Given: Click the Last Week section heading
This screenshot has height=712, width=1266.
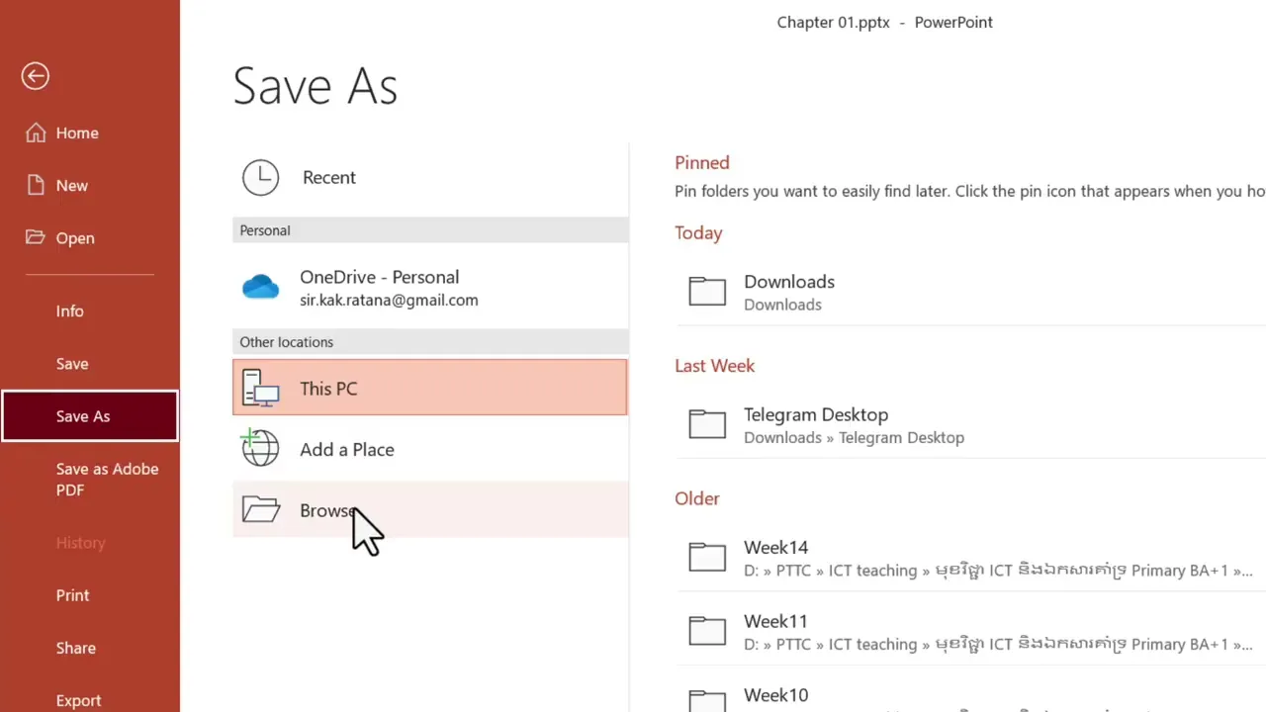Looking at the screenshot, I should (714, 365).
